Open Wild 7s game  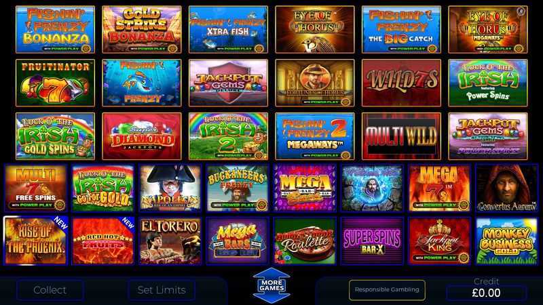pyautogui.click(x=401, y=83)
